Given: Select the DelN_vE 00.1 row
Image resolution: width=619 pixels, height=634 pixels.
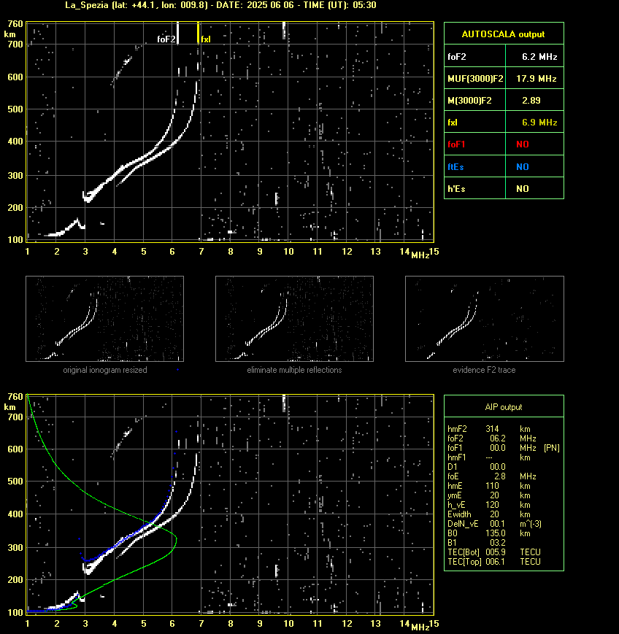Looking at the screenshot, I should pos(495,524).
